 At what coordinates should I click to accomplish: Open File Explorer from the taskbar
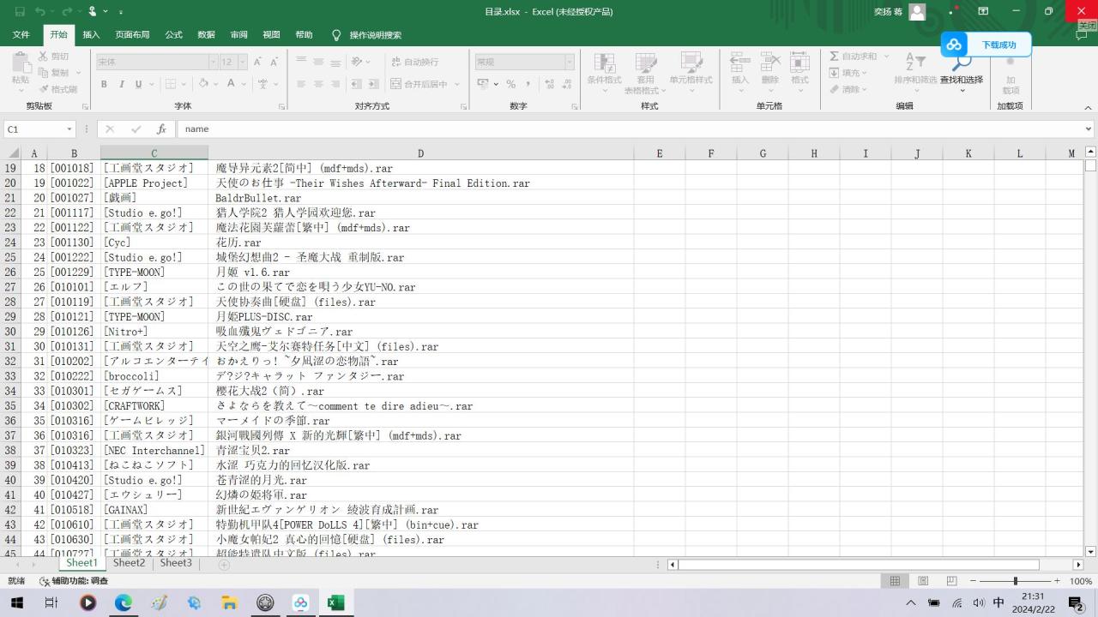229,602
